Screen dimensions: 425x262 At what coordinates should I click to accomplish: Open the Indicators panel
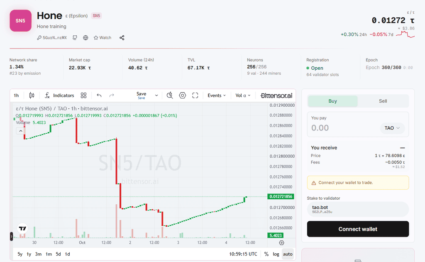(59, 95)
